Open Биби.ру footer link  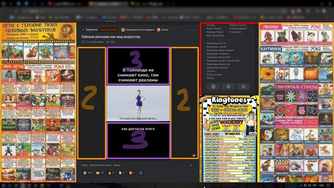coord(210,78)
